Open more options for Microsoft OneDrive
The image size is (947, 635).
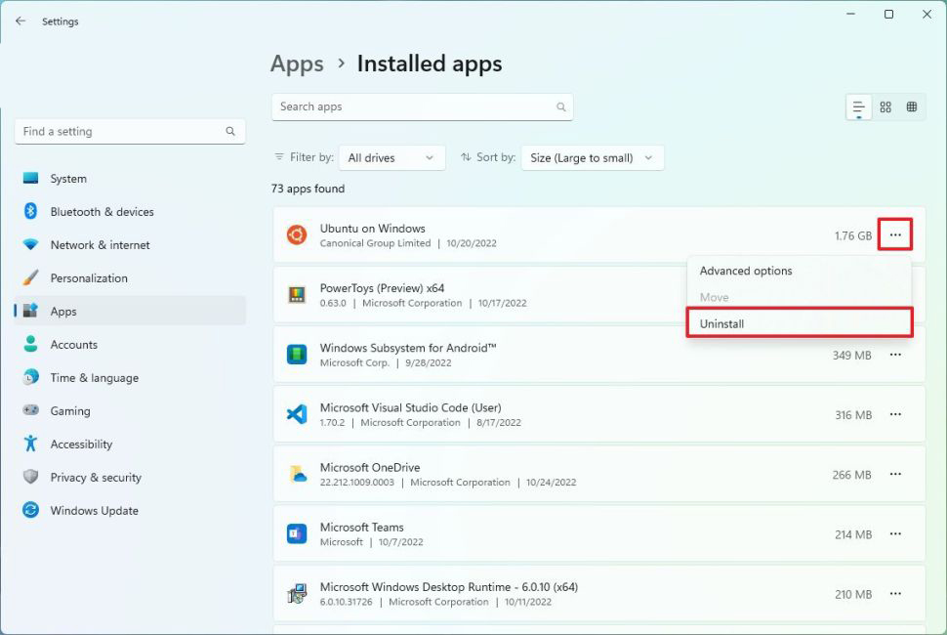[895, 475]
